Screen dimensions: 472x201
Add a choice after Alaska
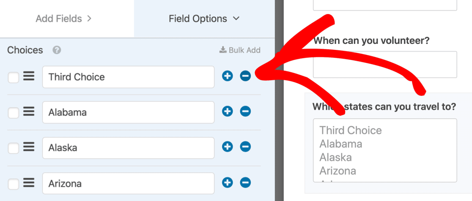(x=227, y=147)
